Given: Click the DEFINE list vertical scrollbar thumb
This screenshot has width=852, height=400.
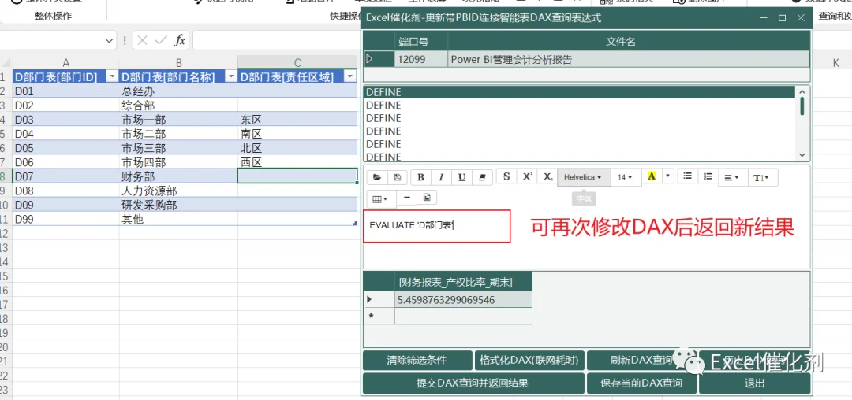Looking at the screenshot, I should [x=802, y=106].
